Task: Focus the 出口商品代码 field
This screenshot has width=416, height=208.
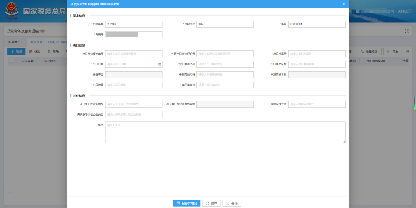Action: pyautogui.click(x=225, y=64)
